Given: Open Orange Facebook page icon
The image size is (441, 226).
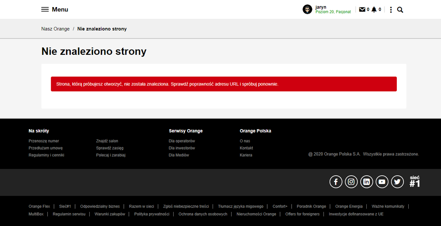Looking at the screenshot, I should tap(336, 182).
